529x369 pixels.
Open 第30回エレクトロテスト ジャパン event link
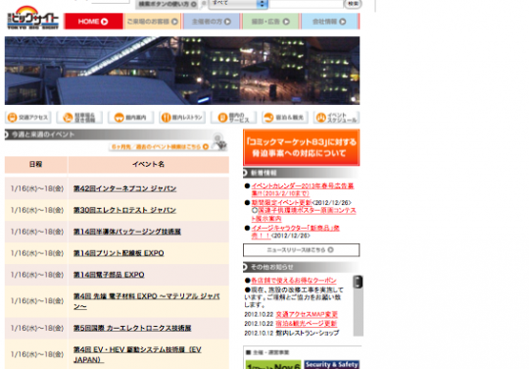(124, 210)
